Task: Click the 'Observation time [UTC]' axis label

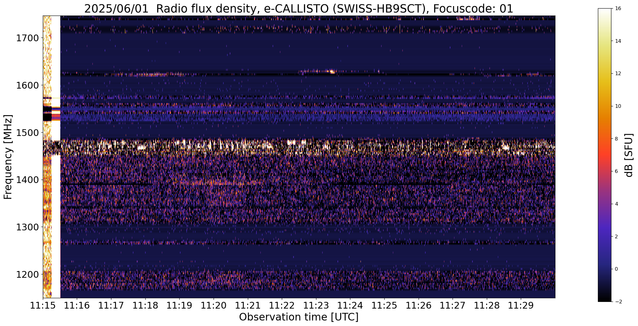Action: [299, 317]
